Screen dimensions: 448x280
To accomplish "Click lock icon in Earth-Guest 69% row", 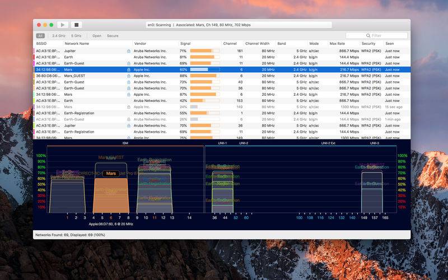I will click(129, 63).
